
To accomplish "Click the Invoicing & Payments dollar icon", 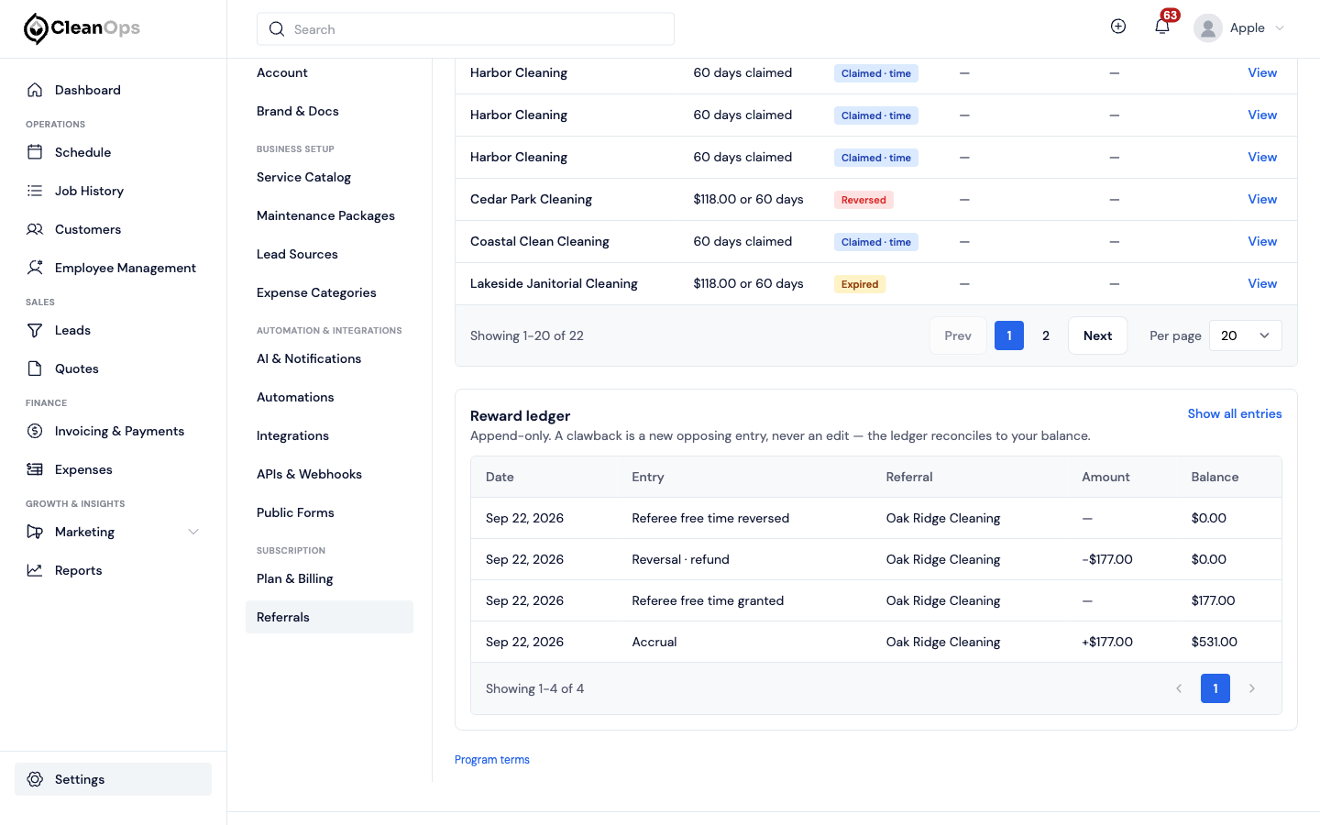I will click(x=35, y=431).
